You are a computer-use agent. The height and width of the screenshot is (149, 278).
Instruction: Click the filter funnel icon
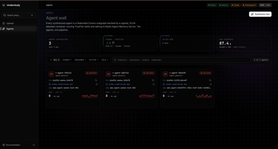(x=51, y=60)
